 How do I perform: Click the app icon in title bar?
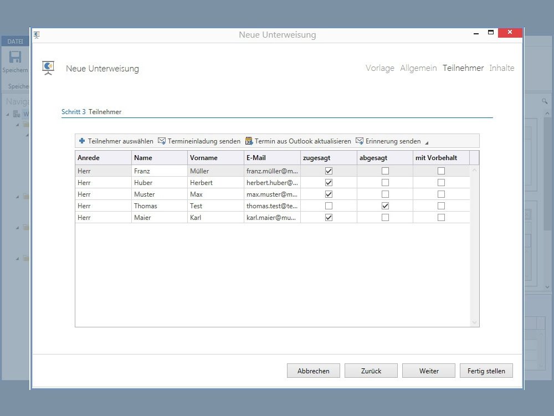click(x=37, y=34)
